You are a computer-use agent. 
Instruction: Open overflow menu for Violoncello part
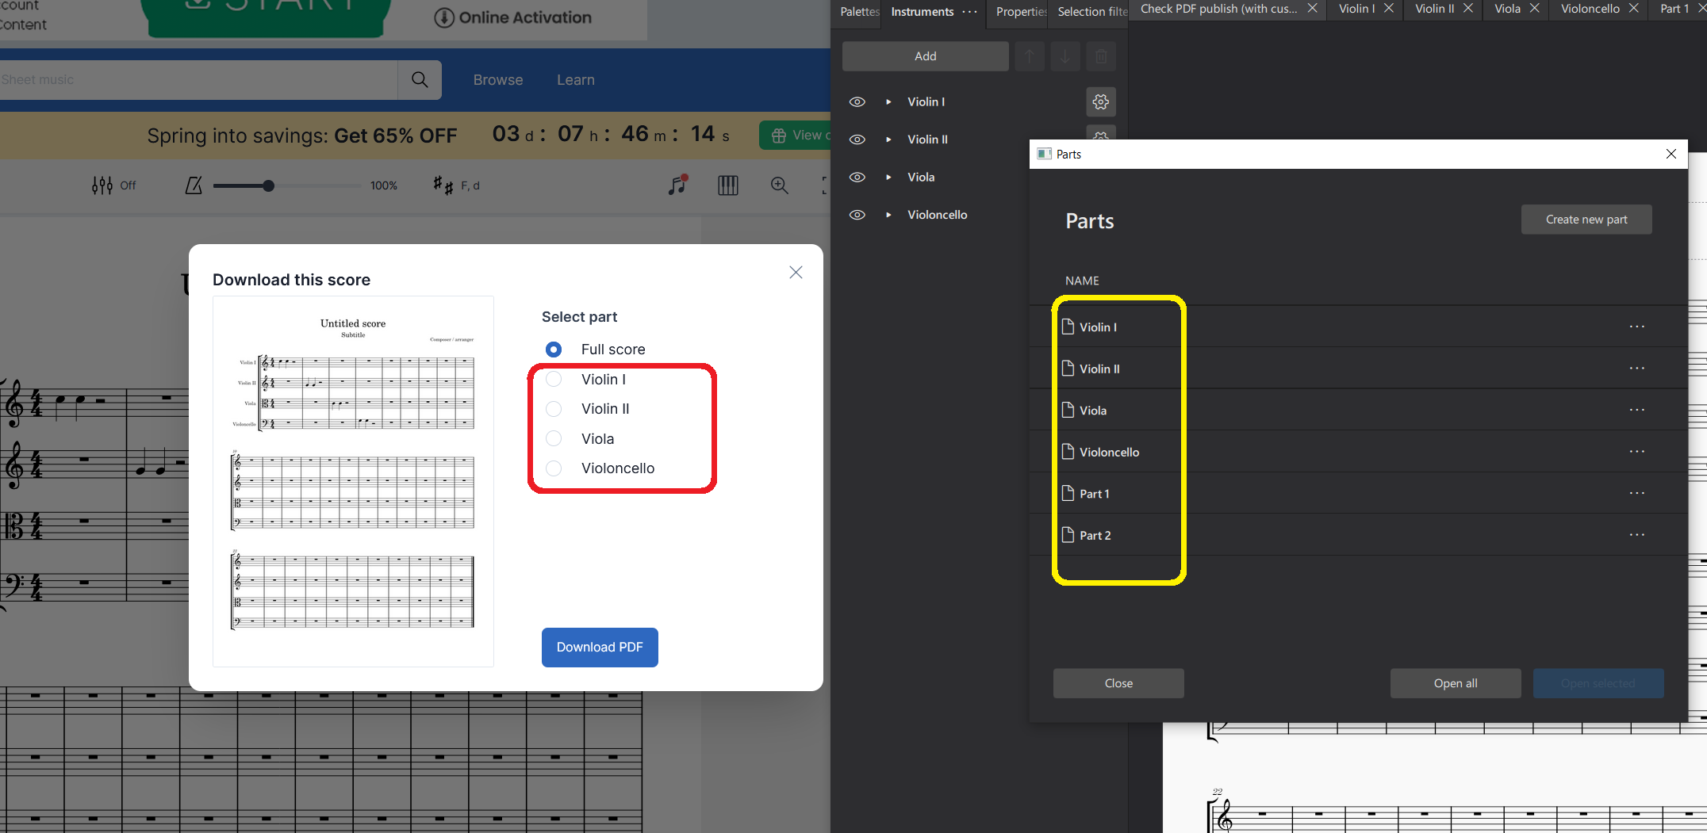[x=1637, y=451]
